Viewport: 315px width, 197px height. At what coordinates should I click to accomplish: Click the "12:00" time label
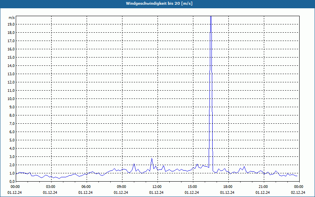(157, 187)
